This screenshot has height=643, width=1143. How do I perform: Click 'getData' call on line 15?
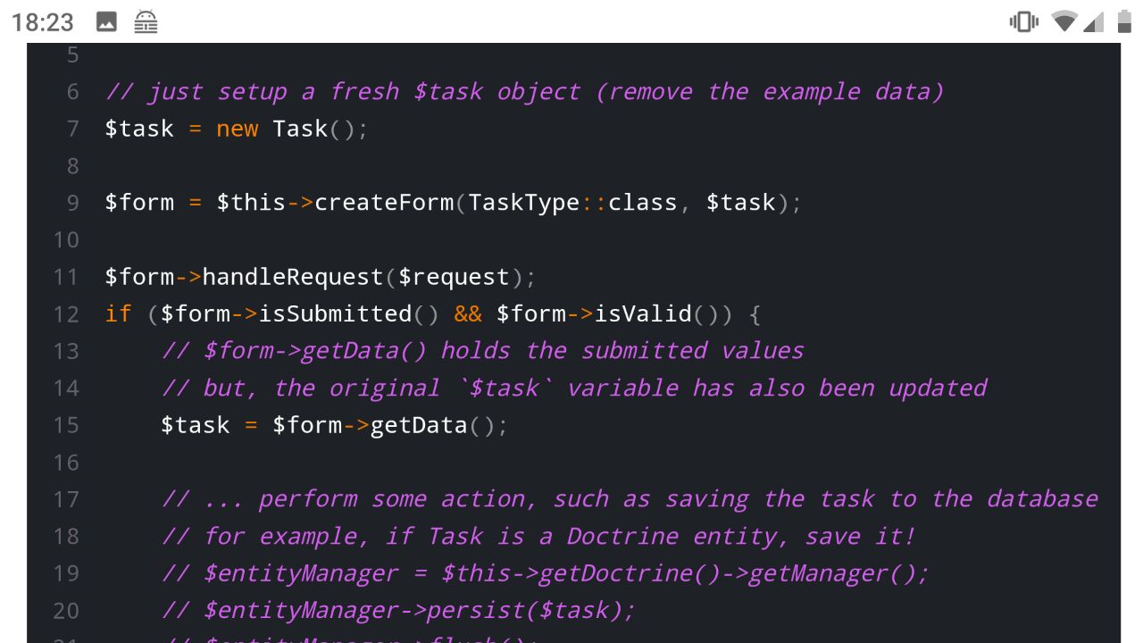tap(419, 425)
